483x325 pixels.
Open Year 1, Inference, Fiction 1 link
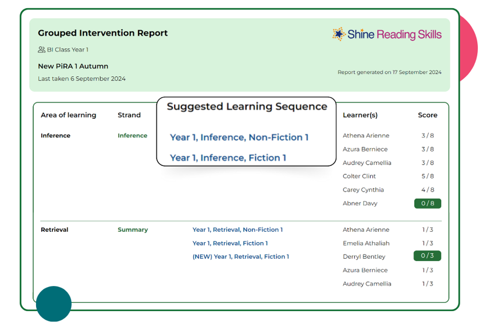228,158
